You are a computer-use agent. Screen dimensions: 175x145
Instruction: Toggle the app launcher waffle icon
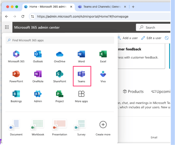click(x=7, y=27)
